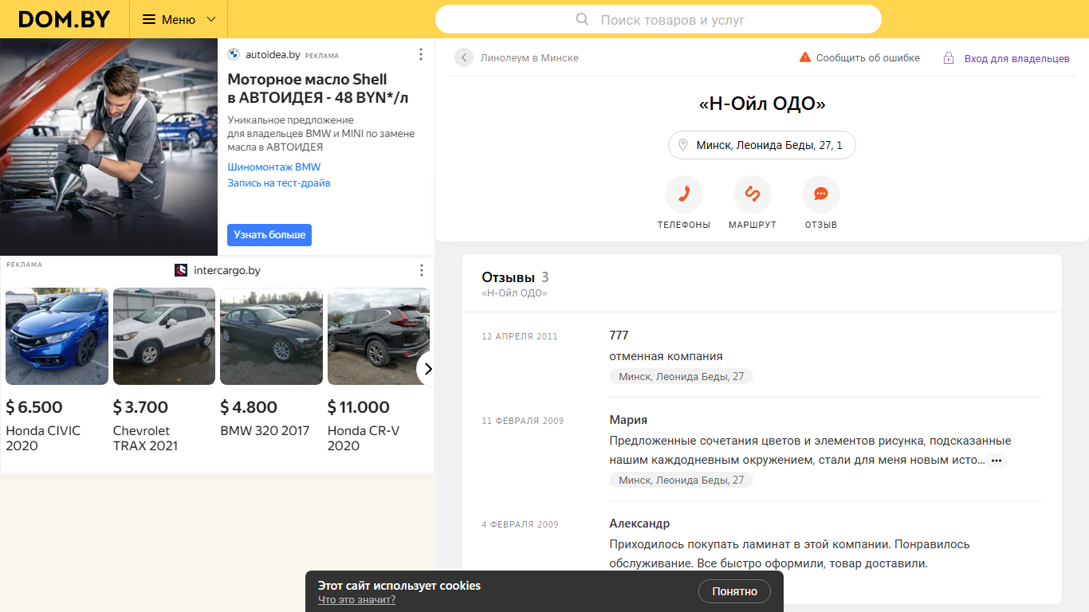Open Вход для владельцев link
The image size is (1089, 612).
click(1016, 59)
